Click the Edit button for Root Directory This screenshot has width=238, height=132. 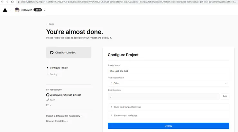[x=225, y=96]
